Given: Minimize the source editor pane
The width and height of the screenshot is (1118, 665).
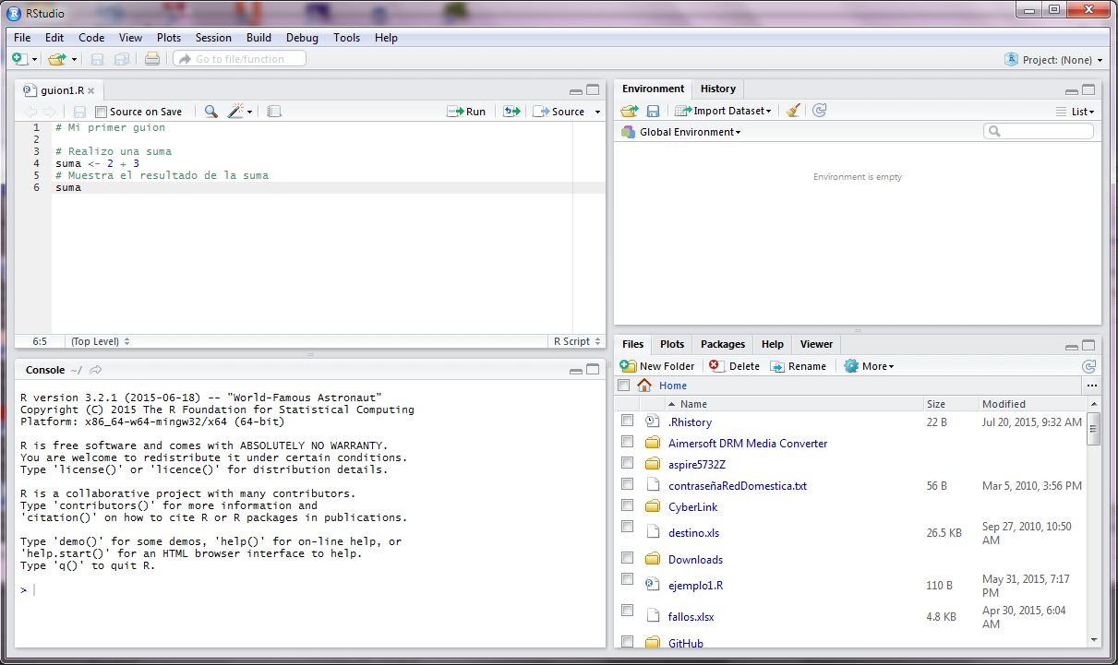Looking at the screenshot, I should (576, 90).
